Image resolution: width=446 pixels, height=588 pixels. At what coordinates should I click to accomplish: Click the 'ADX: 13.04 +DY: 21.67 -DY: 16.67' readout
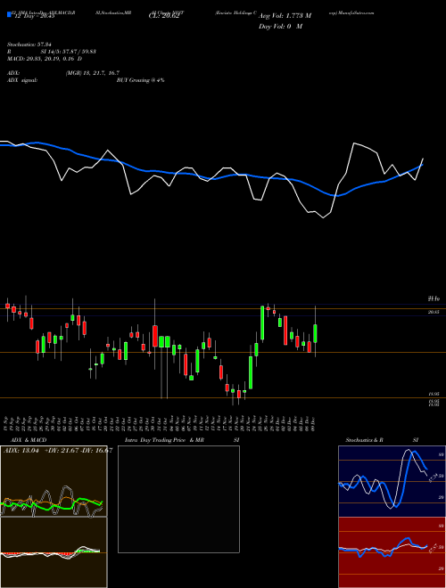(58, 450)
